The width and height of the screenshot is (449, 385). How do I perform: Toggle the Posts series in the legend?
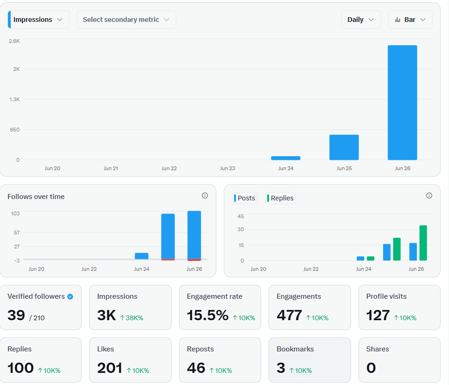click(x=244, y=198)
